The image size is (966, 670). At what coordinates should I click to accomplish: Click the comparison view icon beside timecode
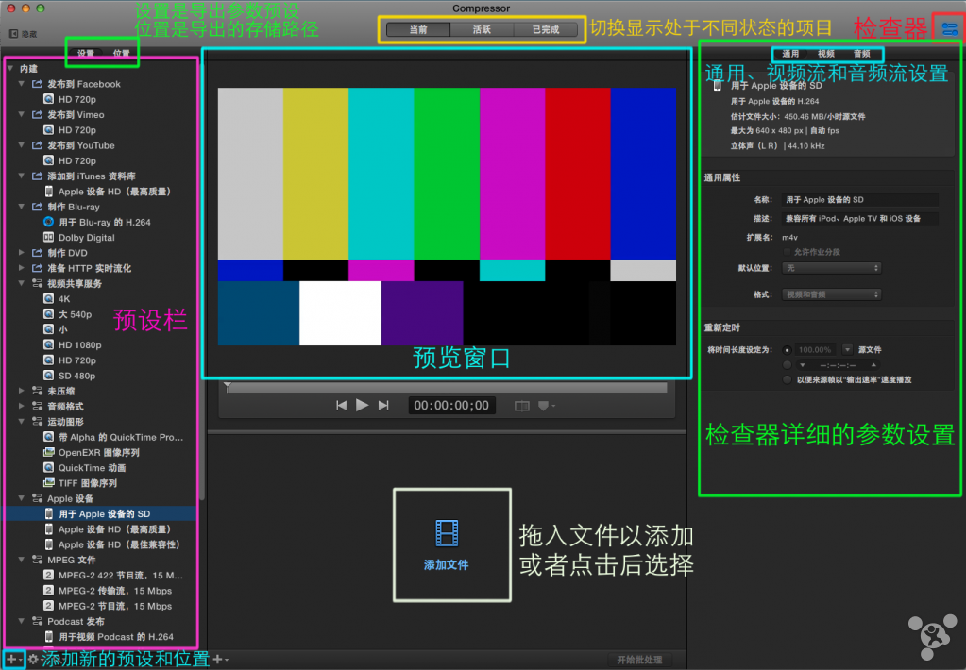tap(522, 406)
